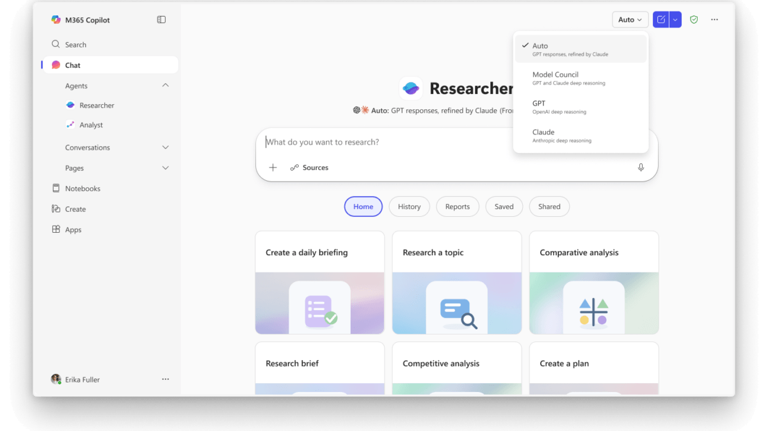Click the M365 Copilot logo icon
The height and width of the screenshot is (431, 768).
(x=56, y=20)
